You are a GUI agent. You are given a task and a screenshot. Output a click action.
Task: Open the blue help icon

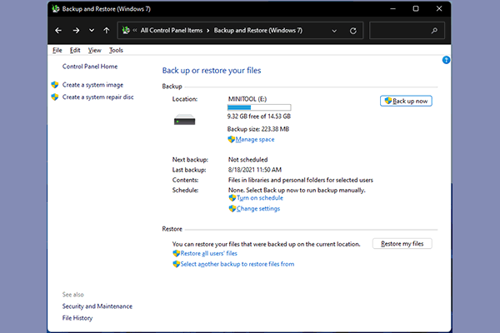click(446, 60)
